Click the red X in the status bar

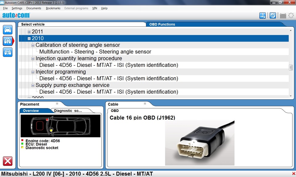(x=294, y=173)
